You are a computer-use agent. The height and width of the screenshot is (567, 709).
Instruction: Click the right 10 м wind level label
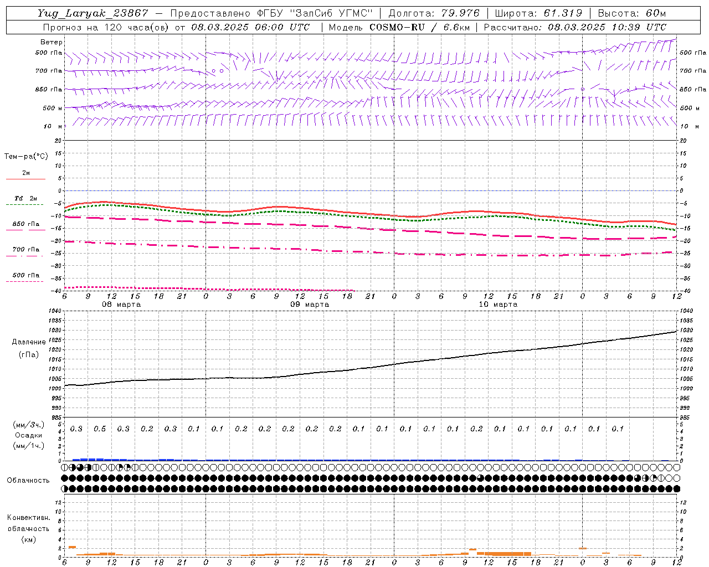click(689, 126)
